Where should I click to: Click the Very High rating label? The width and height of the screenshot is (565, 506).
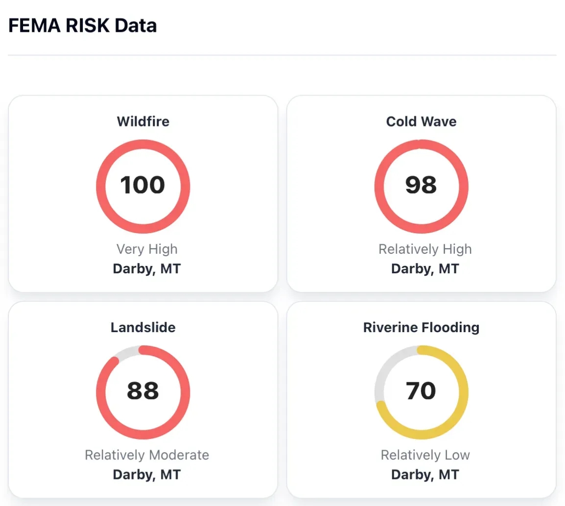(x=147, y=249)
